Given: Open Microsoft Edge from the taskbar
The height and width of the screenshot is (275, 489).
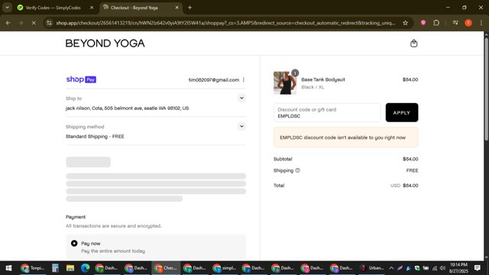Looking at the screenshot, I should point(85,268).
